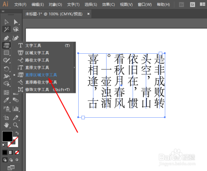Click the black Fill color swatch
The image size is (207, 171).
click(x=7, y=136)
